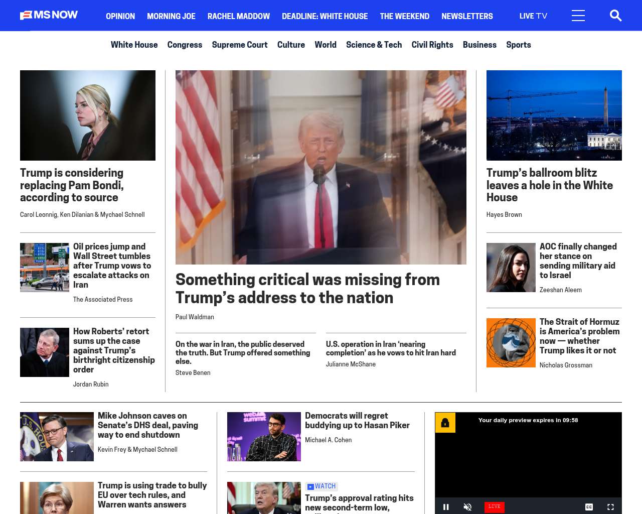Open Hasan Piker photo thumbnail
The image size is (642, 514).
(264, 437)
